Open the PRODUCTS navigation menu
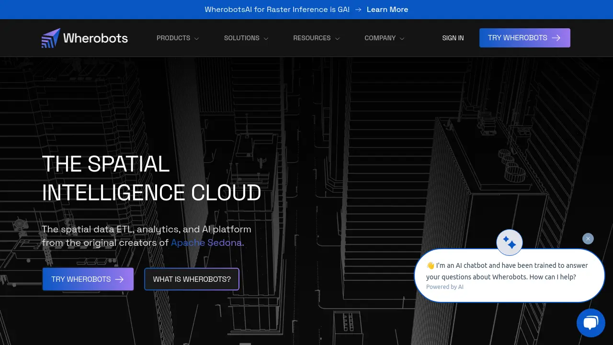The image size is (613, 345). pos(173,38)
